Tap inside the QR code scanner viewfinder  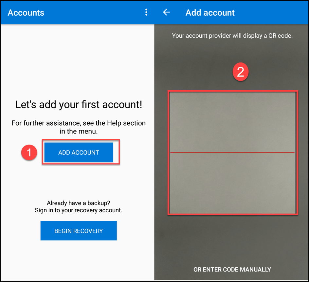232,124
